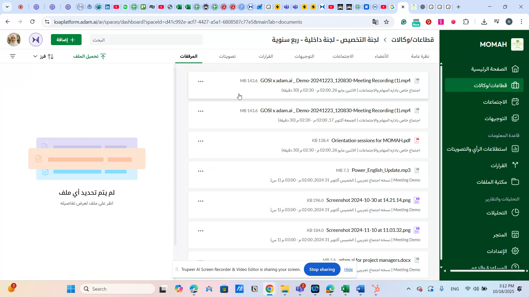Click the user avatar in the header
Image resolution: width=529 pixels, height=297 pixels.
click(14, 39)
